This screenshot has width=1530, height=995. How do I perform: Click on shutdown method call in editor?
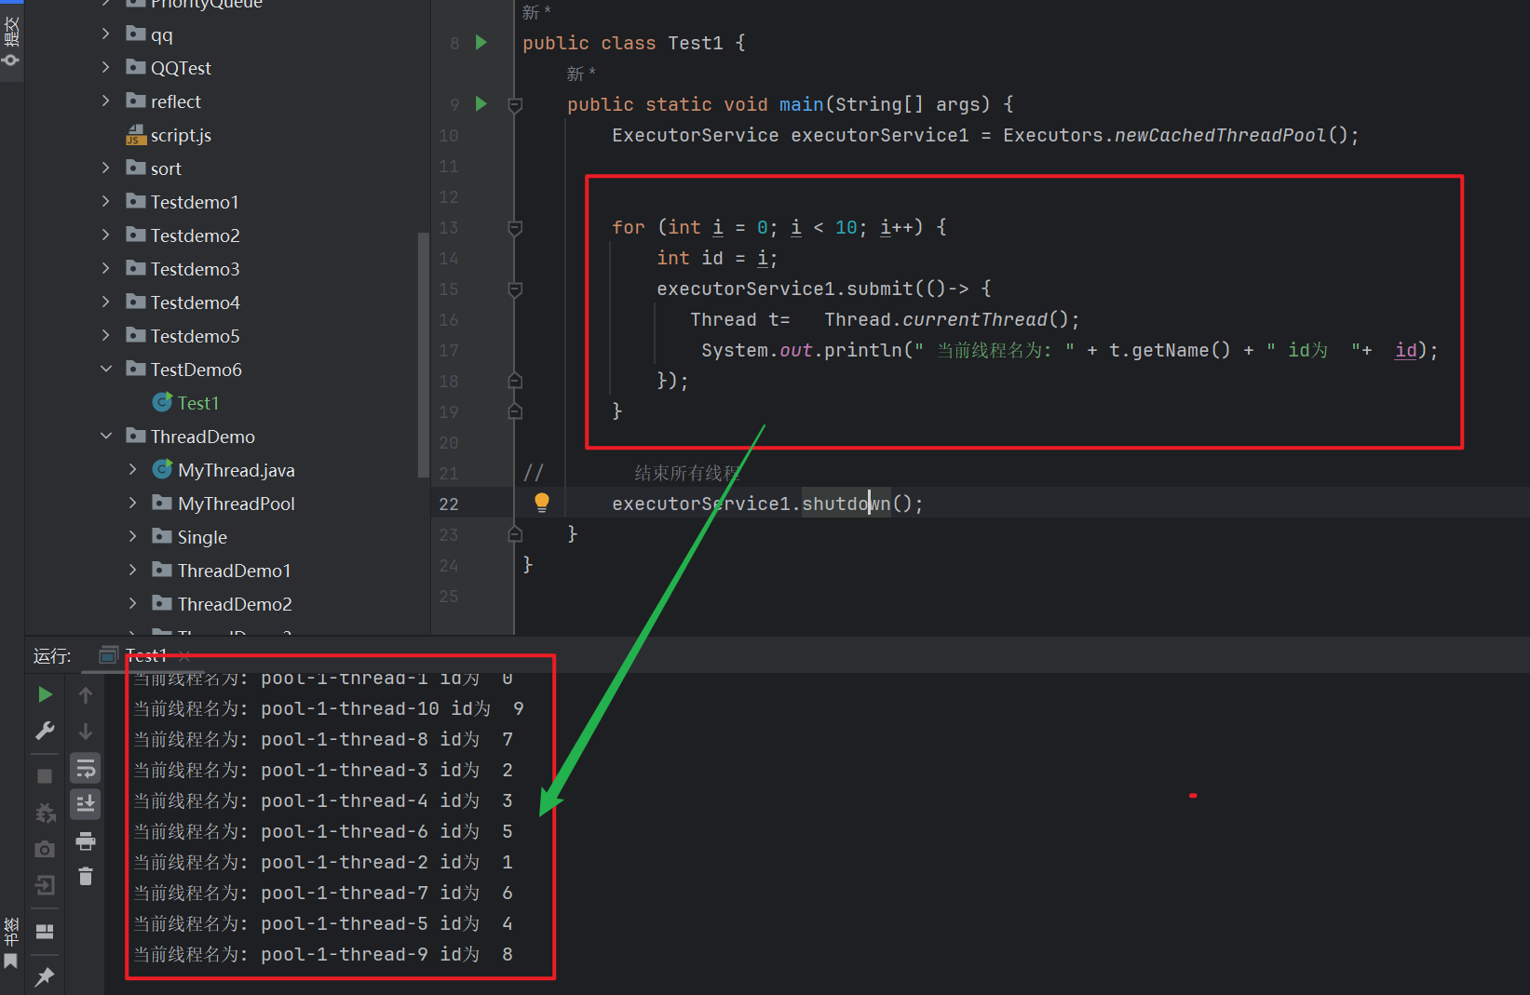click(x=846, y=504)
